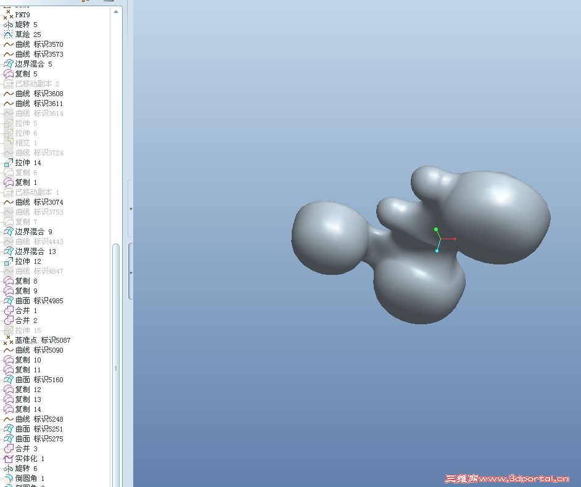The width and height of the screenshot is (581, 487).
Task: Click the copy icon beside 复制 12
Action: click(x=8, y=390)
